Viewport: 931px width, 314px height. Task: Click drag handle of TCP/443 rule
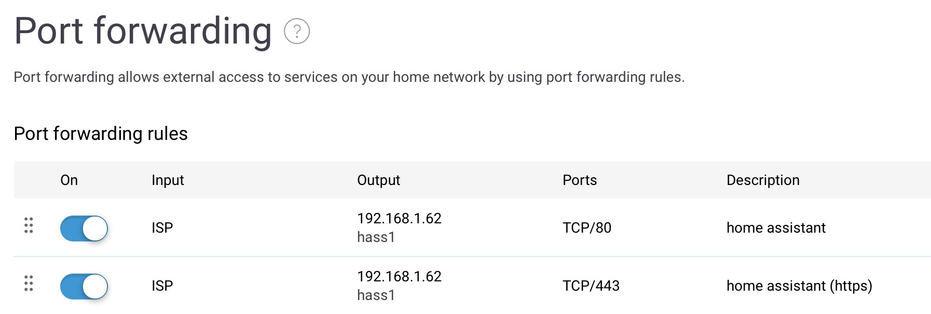point(29,283)
